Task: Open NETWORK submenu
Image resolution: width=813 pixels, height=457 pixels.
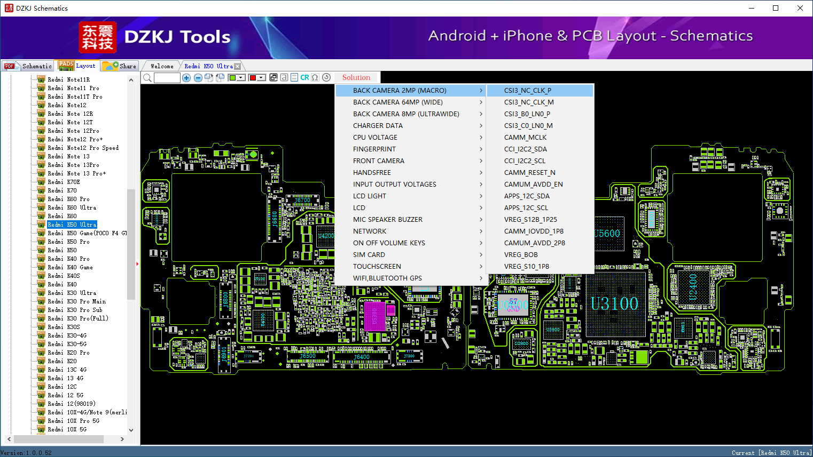Action: 410,231
